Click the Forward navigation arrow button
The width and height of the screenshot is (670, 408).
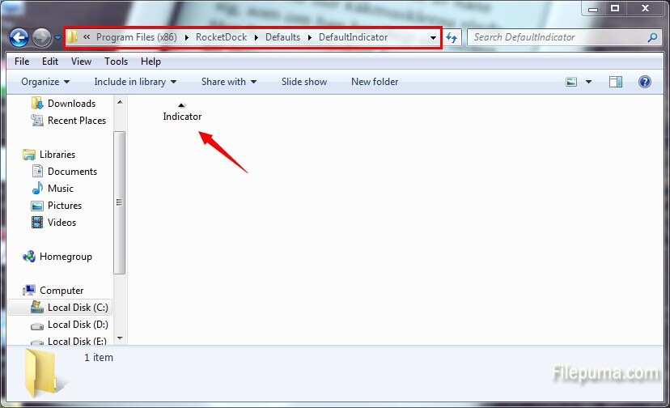pos(41,37)
